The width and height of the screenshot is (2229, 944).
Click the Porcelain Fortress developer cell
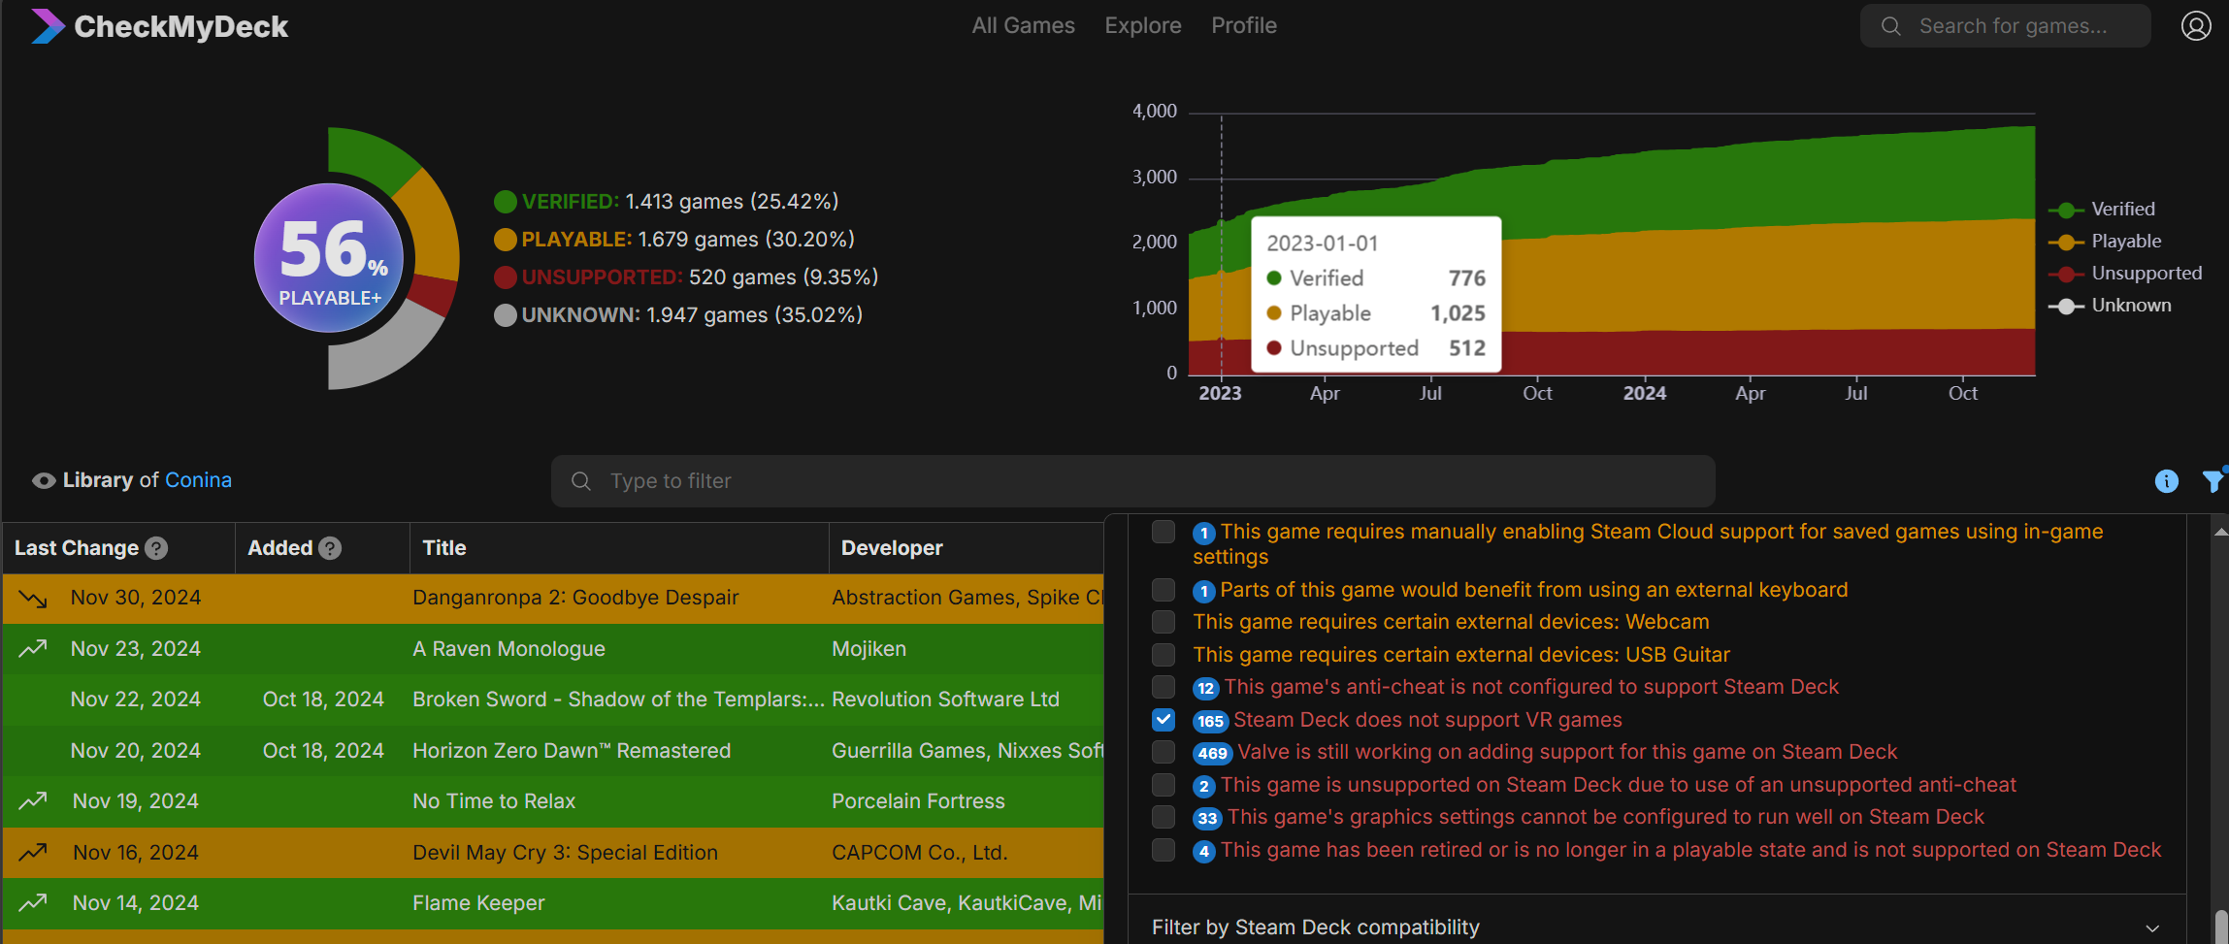coord(918,801)
